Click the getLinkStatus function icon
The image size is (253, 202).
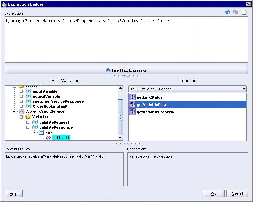132,97
